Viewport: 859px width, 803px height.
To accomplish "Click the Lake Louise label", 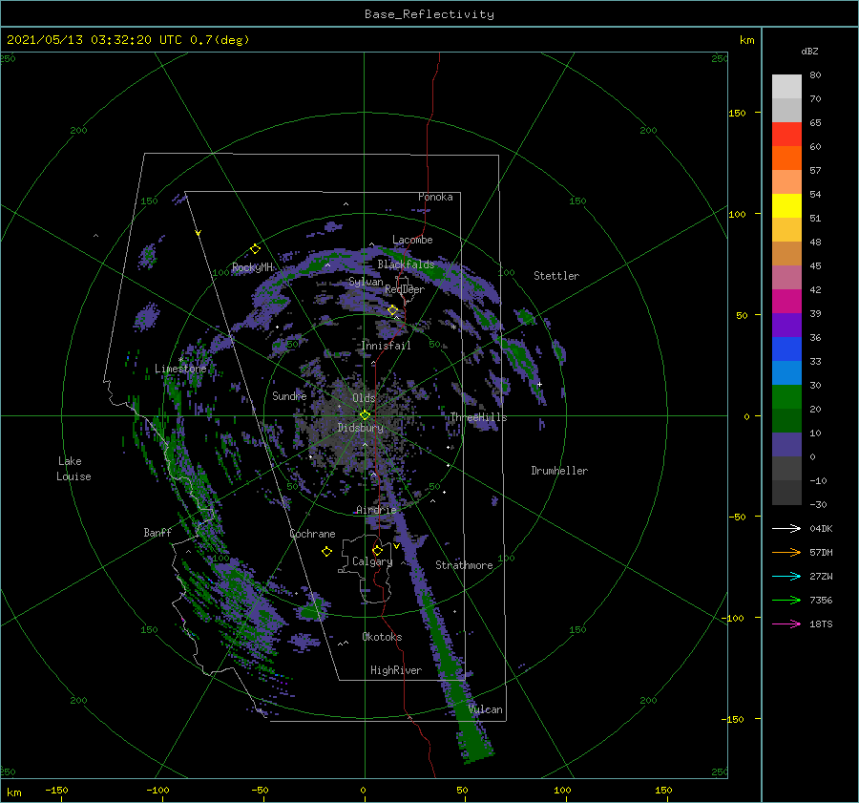I will (73, 469).
